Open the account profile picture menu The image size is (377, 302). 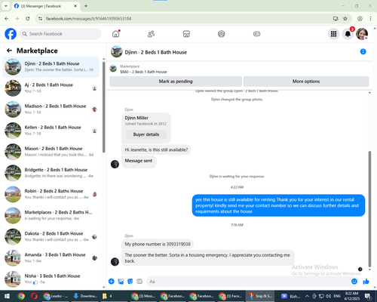coord(362,34)
